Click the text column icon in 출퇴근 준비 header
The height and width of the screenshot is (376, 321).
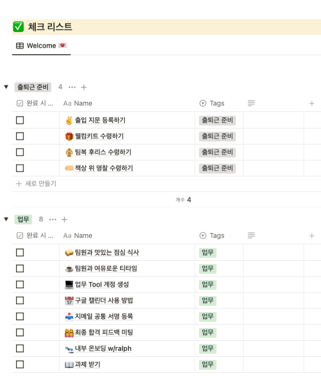[x=251, y=103]
